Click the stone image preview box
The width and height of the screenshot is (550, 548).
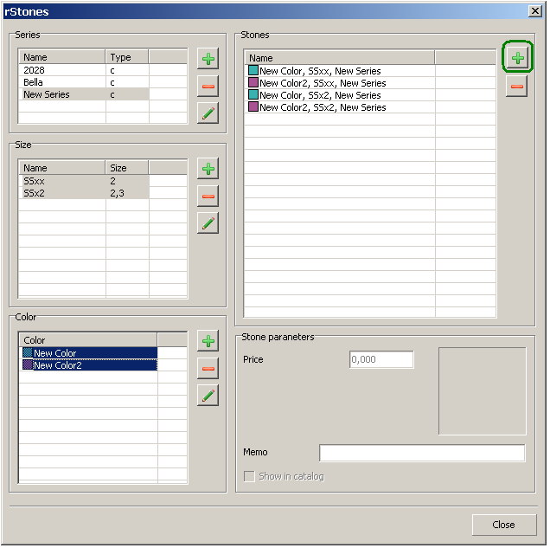pyautogui.click(x=483, y=391)
